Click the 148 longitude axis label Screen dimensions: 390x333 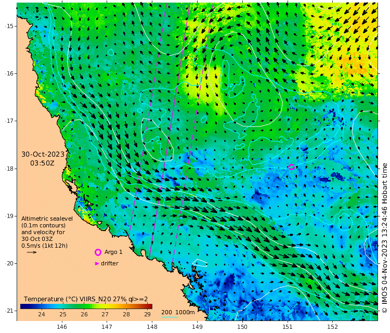152,327
